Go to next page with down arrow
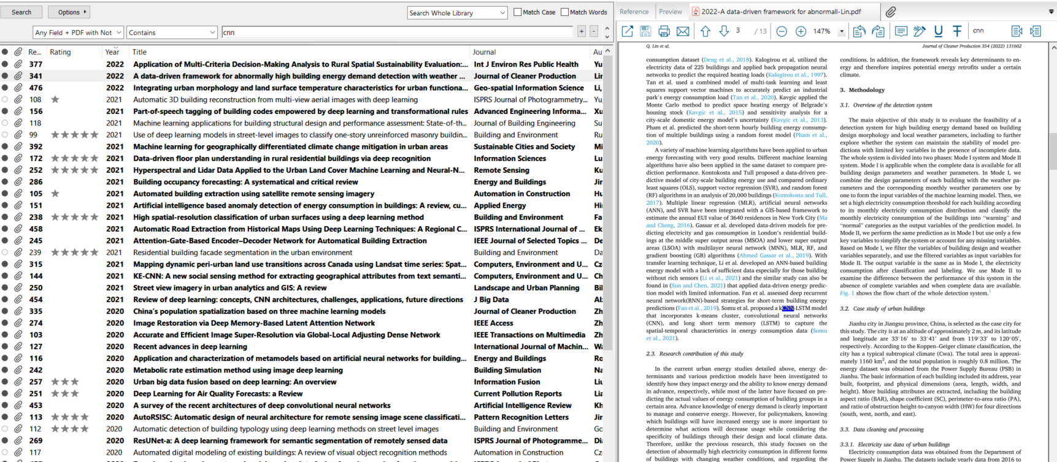Image resolution: width=1057 pixels, height=462 pixels. [x=724, y=31]
